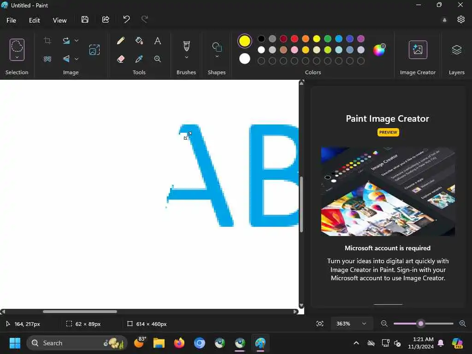Click the Shapes tool icon
Screen dimensions: 472x354
(x=217, y=47)
